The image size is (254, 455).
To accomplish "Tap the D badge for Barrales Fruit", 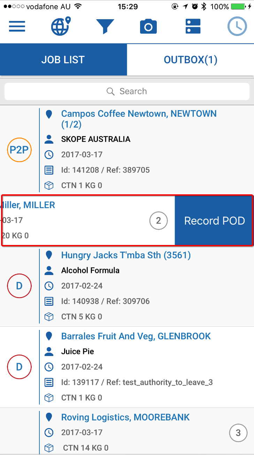I will tap(20, 367).
